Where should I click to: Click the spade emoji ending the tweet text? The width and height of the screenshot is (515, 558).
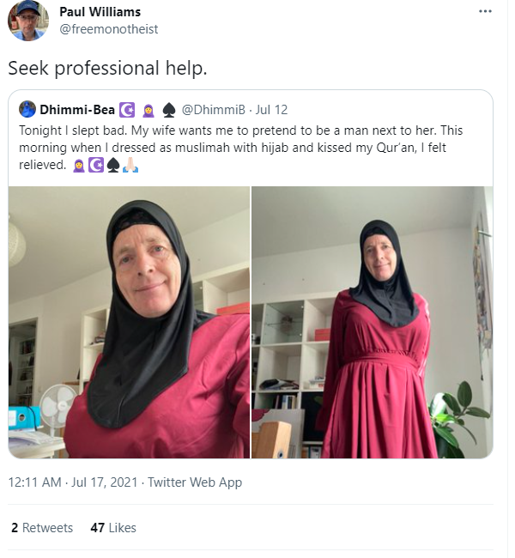[112, 165]
